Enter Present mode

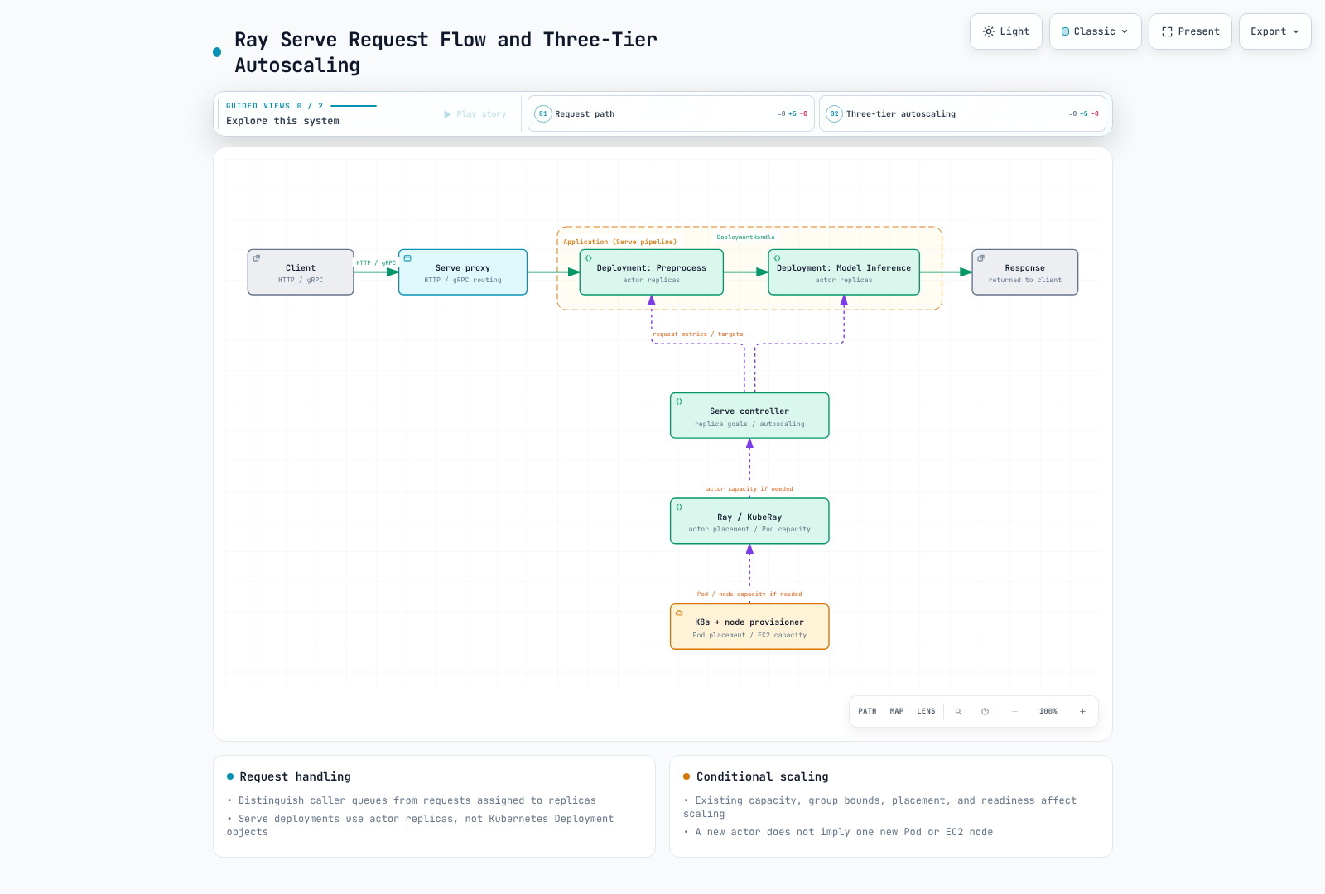click(1190, 31)
